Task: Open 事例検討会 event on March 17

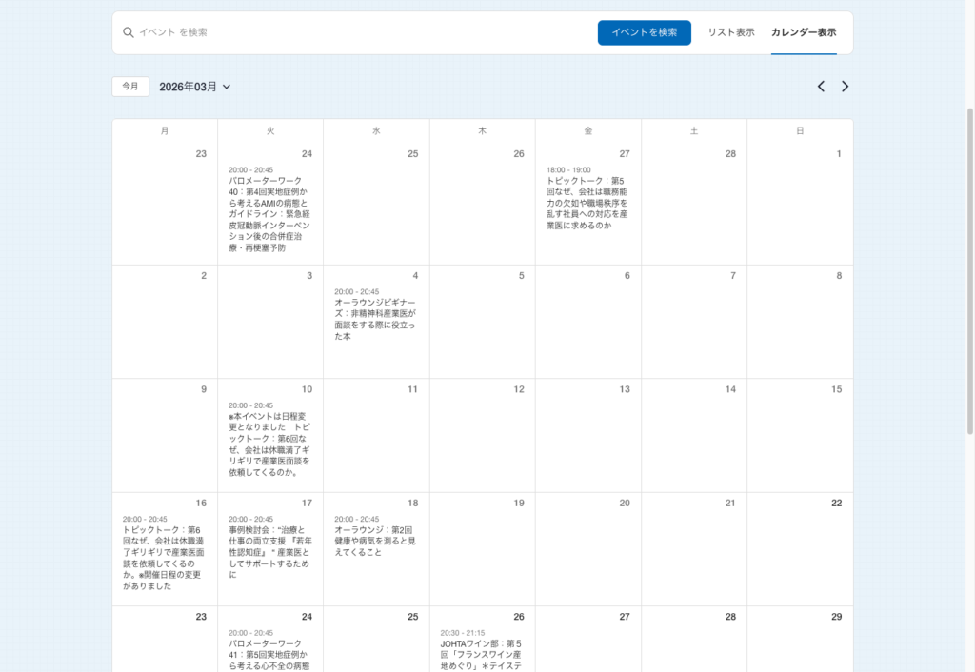Action: (x=269, y=552)
